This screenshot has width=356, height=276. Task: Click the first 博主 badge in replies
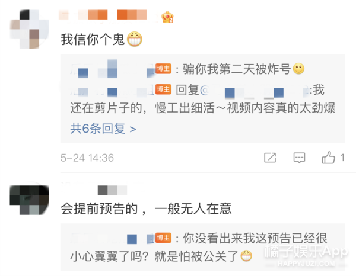163,69
